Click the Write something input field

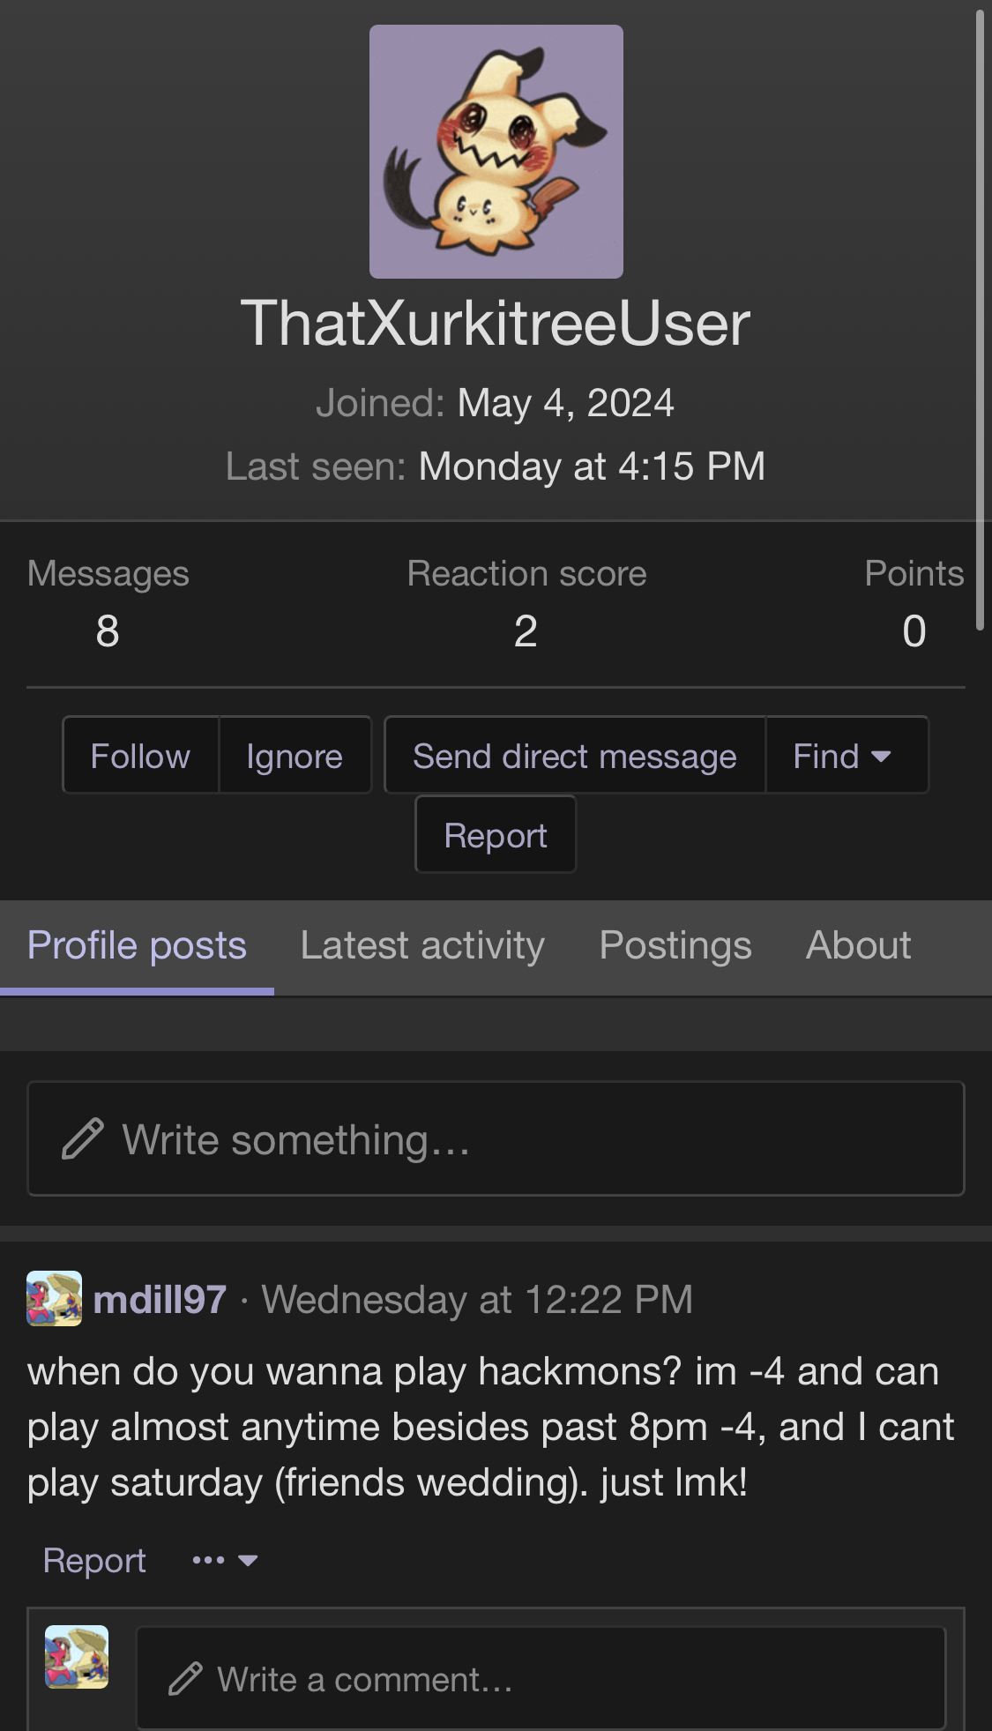[529, 1139]
